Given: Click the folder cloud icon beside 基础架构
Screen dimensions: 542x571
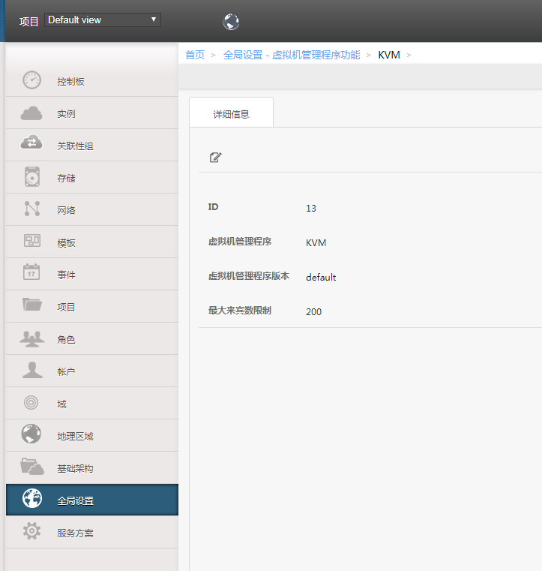Looking at the screenshot, I should point(32,467).
